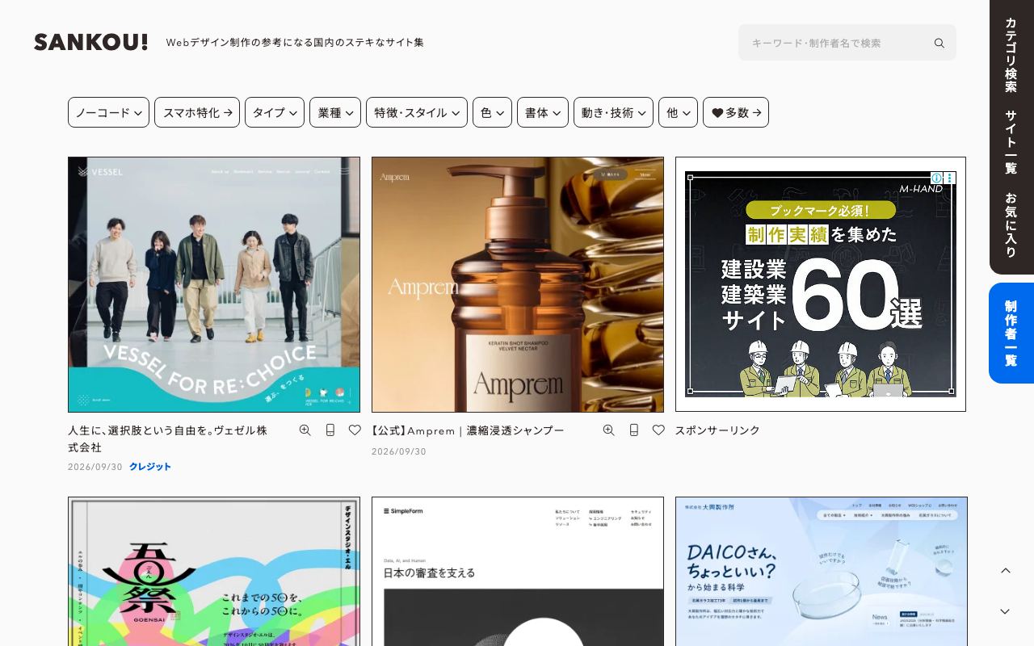Expand the 動き･技術 dropdown
Image resolution: width=1034 pixels, height=646 pixels.
[613, 112]
